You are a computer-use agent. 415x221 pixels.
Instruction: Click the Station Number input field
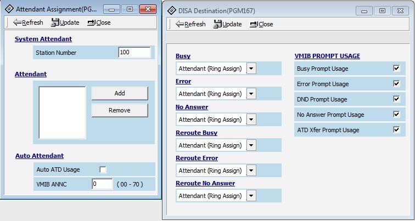[x=134, y=53]
